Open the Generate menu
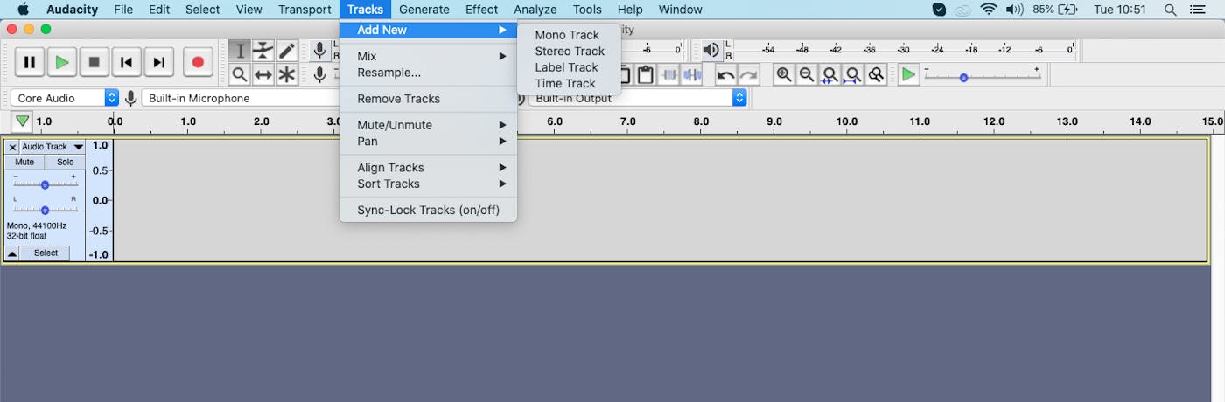The image size is (1225, 402). (x=423, y=10)
